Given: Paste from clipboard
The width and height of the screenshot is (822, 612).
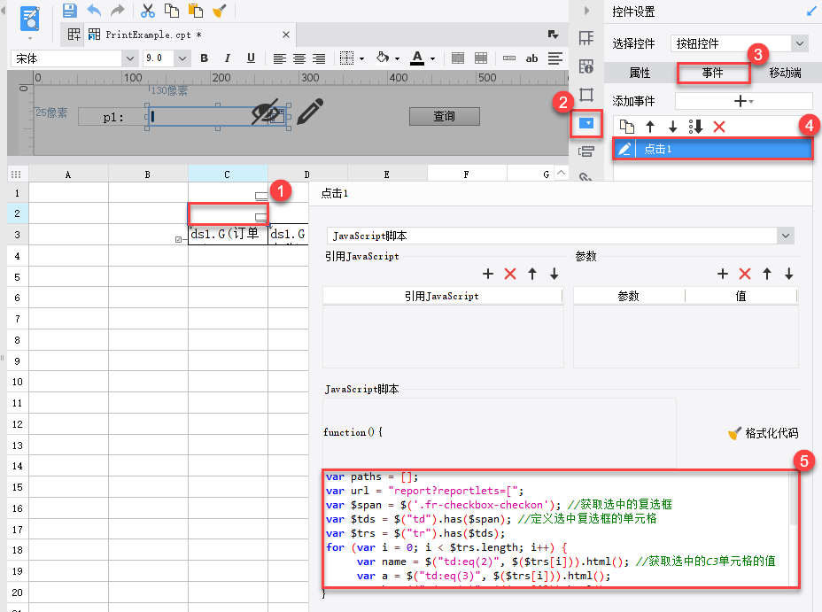Looking at the screenshot, I should tap(196, 11).
